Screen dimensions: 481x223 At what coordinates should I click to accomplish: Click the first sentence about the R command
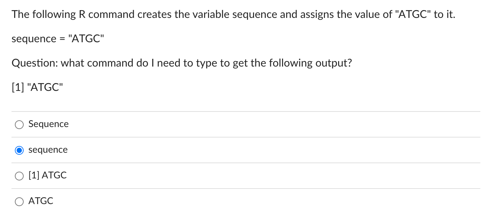pyautogui.click(x=233, y=14)
